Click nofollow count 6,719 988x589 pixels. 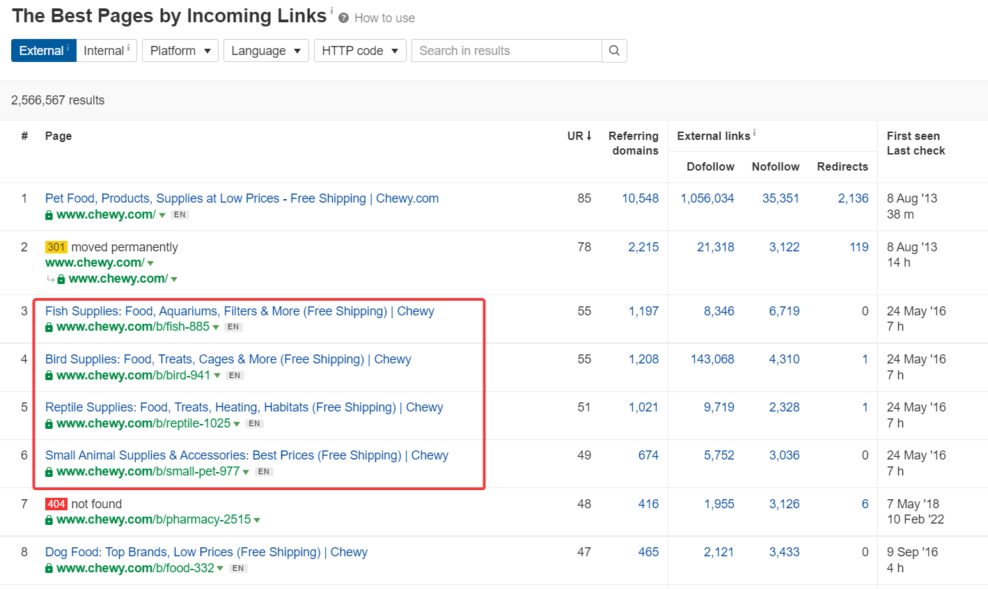(x=784, y=311)
